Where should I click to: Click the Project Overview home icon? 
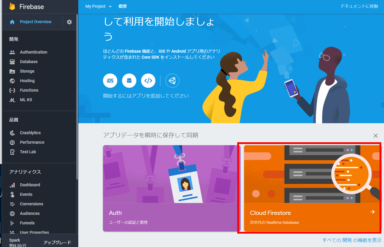pos(12,22)
